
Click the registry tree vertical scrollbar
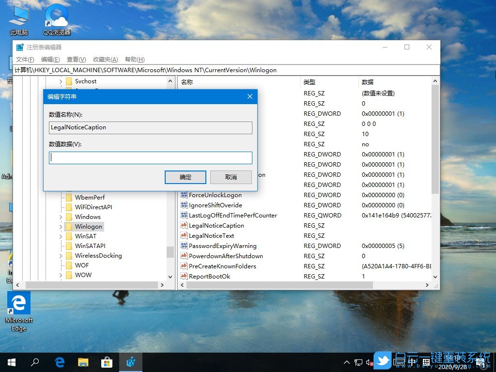tap(170, 252)
